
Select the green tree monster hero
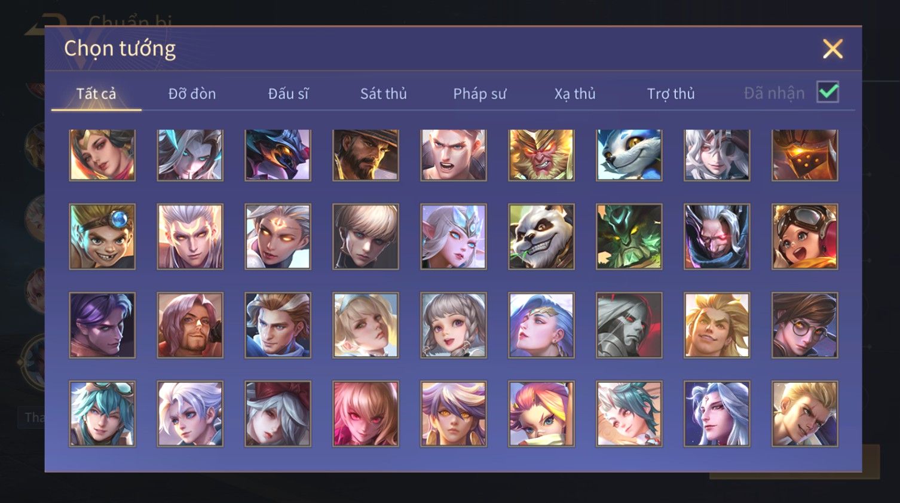click(x=629, y=237)
